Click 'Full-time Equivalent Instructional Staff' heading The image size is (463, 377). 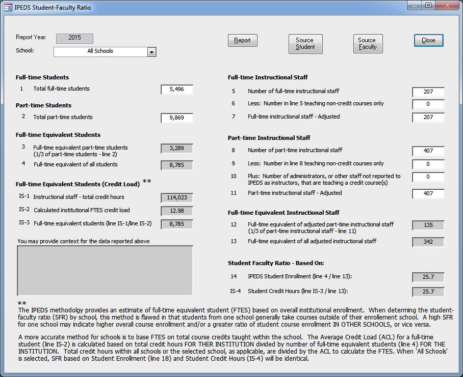click(284, 213)
